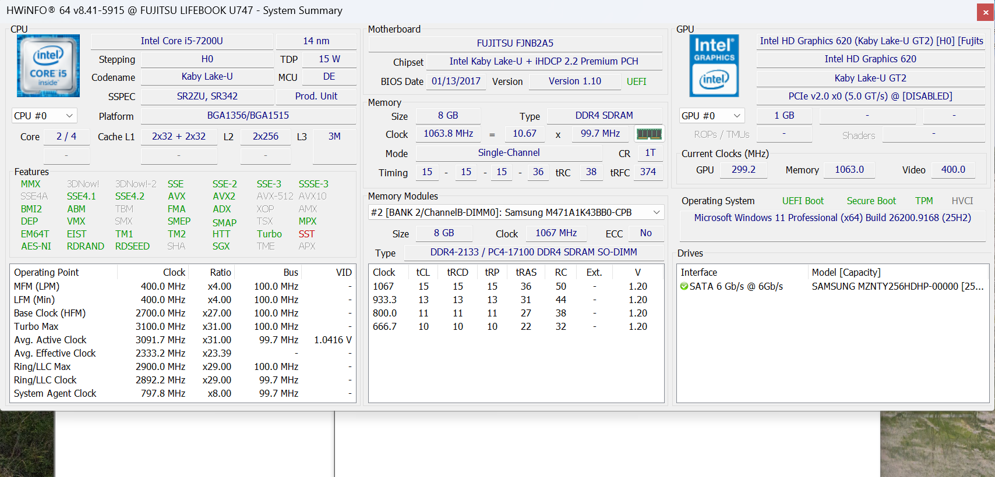Click the memory Clock value 1063.8 MHz

[449, 133]
